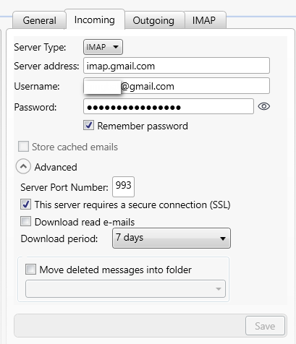The height and width of the screenshot is (344, 296).
Task: Enable Download read e-mails
Action: (x=25, y=221)
